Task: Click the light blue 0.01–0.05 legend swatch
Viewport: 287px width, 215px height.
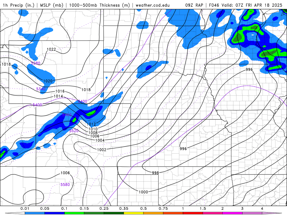Action: pos(35,213)
